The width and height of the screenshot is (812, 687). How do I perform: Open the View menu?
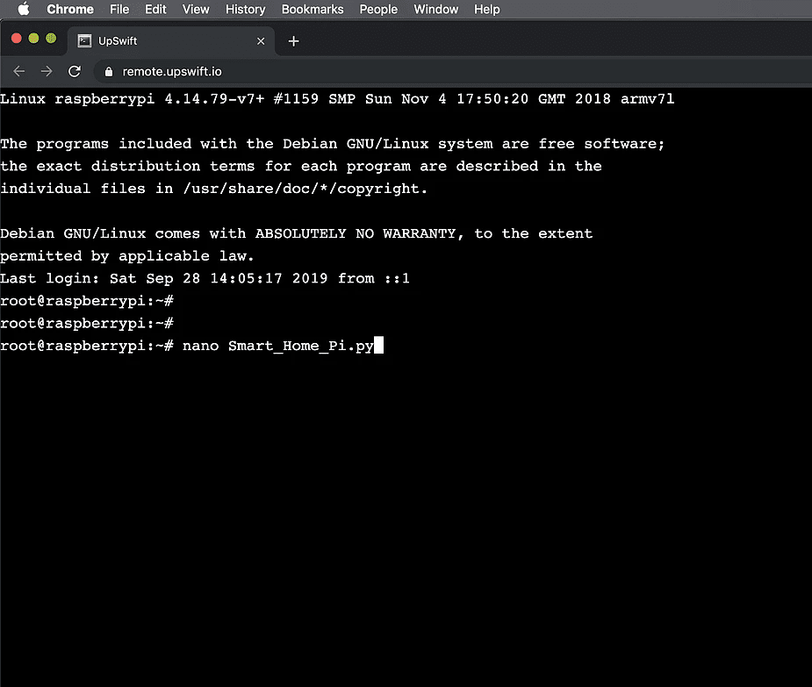(x=196, y=10)
